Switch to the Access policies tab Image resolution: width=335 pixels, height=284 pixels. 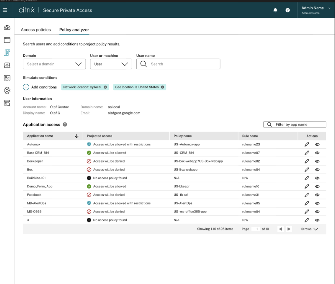click(x=36, y=30)
